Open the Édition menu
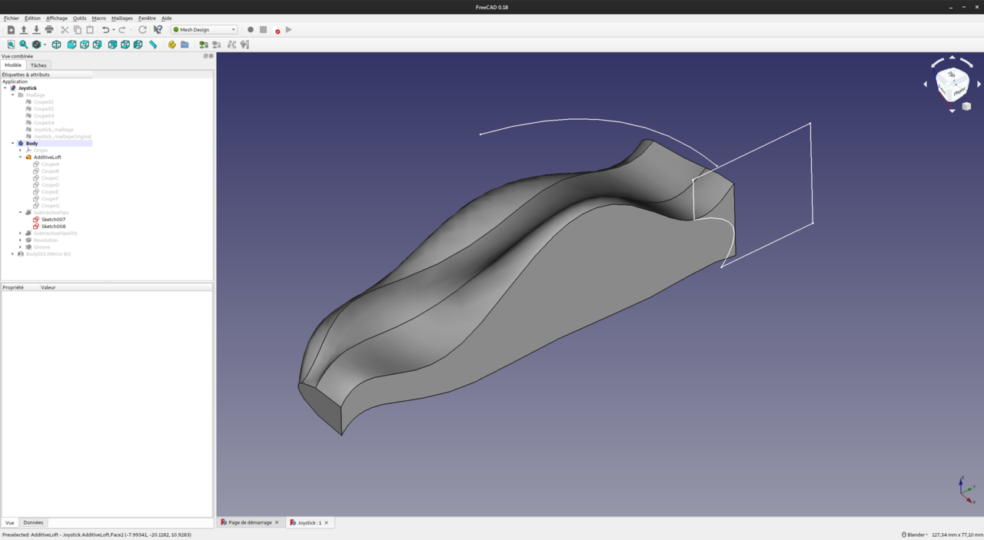984x540 pixels. [32, 18]
